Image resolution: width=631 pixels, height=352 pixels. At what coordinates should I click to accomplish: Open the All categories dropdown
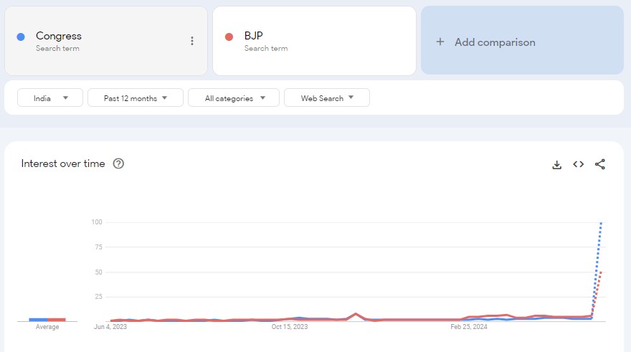[233, 98]
